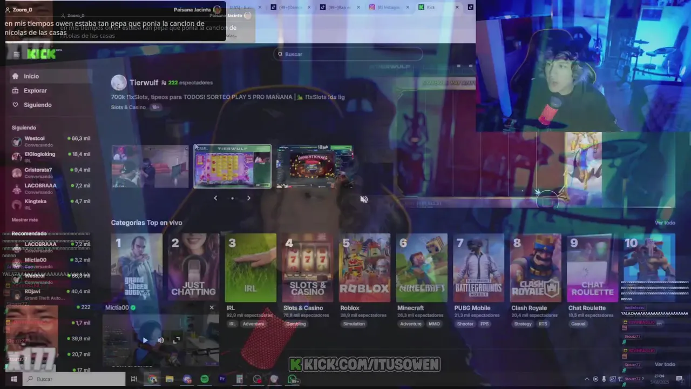Select the third carousel roulette thumbnail
Viewport: 691px width, 389px height.
(x=315, y=166)
